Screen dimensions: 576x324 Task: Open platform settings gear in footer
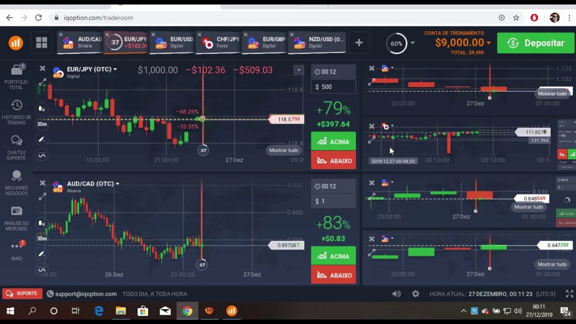[416, 294]
